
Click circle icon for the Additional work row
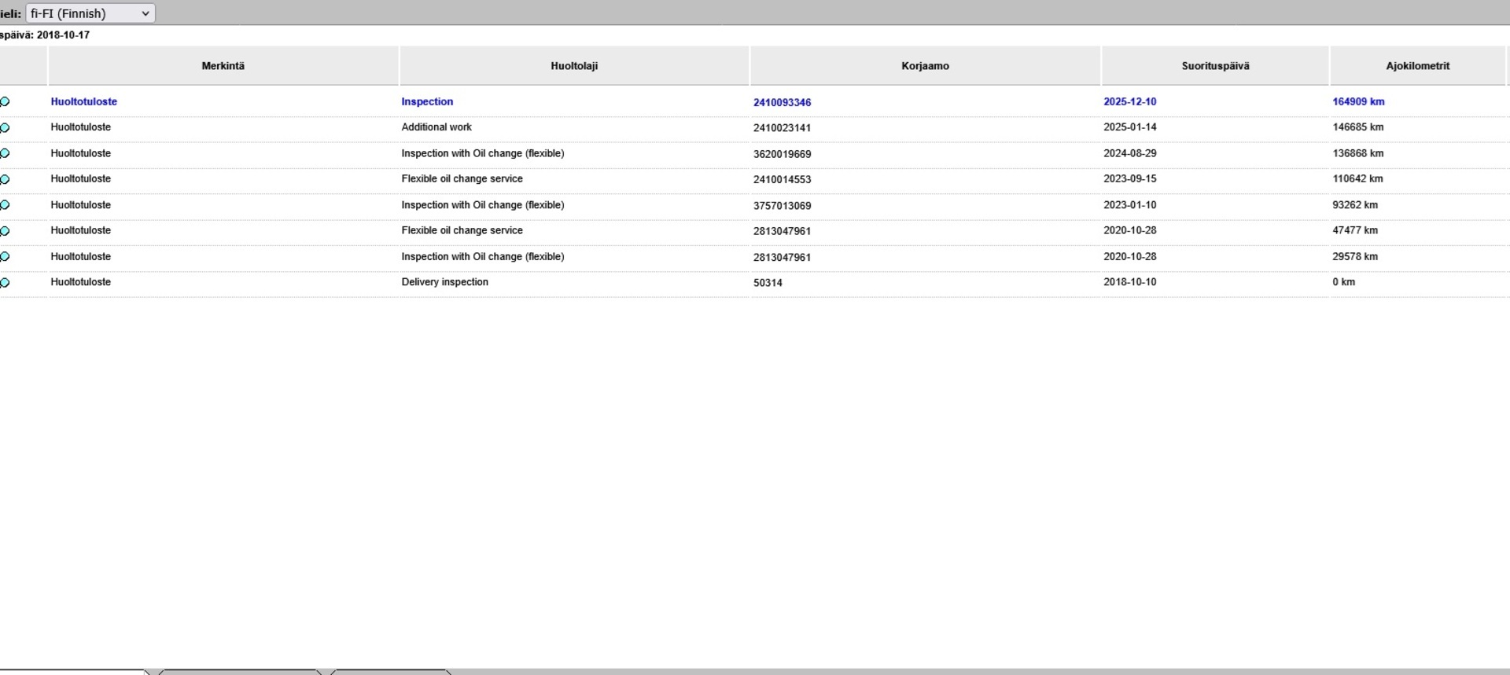(x=6, y=128)
